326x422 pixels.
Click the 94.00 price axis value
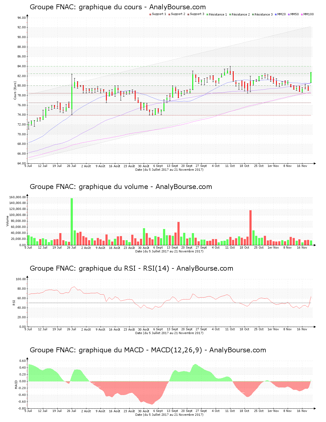pos(22,18)
